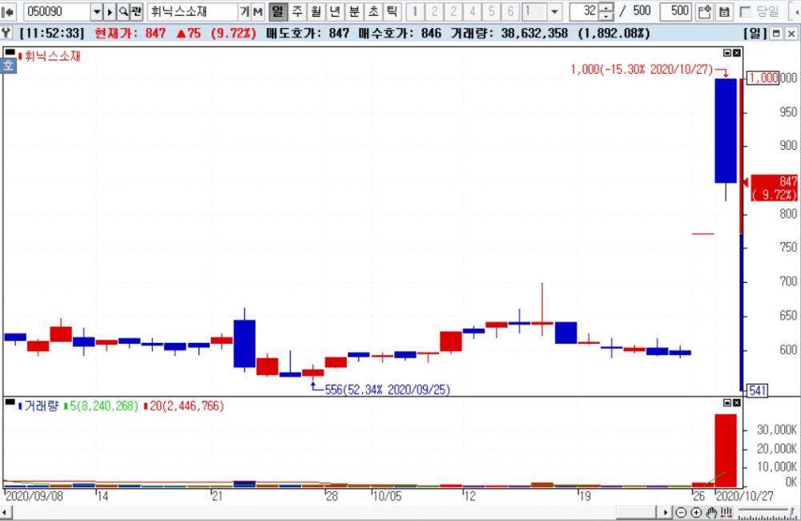Toggle the 당일 checkbox
The image size is (801, 521).
[x=745, y=12]
